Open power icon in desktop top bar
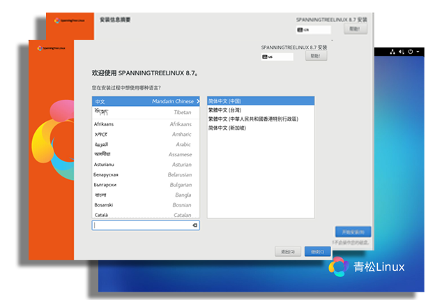The height and width of the screenshot is (300, 435). click(411, 52)
